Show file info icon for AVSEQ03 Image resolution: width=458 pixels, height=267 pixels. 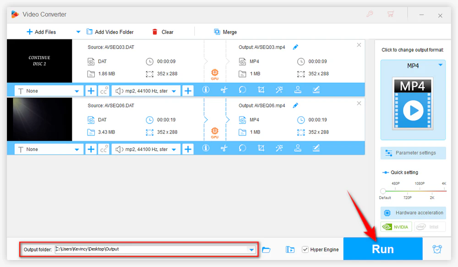206,90
